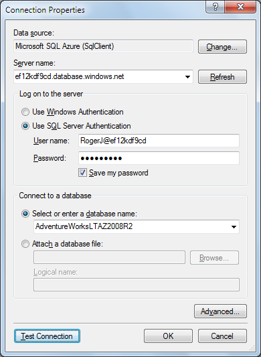This screenshot has height=357, width=261.
Task: Click the Help question mark icon
Action: (215, 7)
